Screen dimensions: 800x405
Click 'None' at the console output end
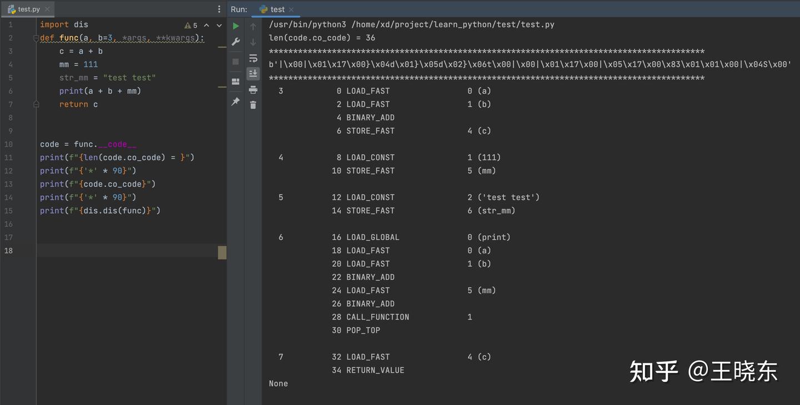(x=278, y=384)
